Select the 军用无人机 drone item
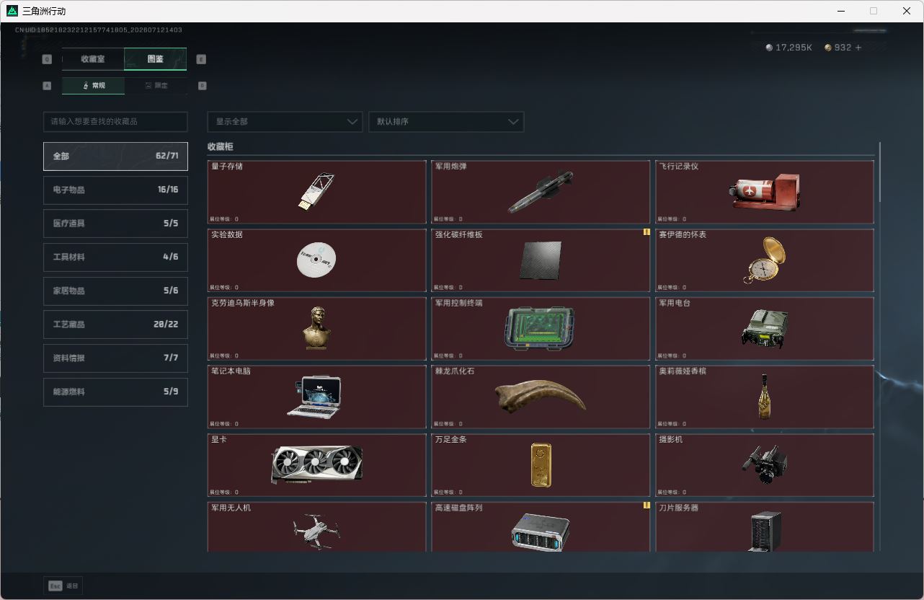 click(x=316, y=527)
